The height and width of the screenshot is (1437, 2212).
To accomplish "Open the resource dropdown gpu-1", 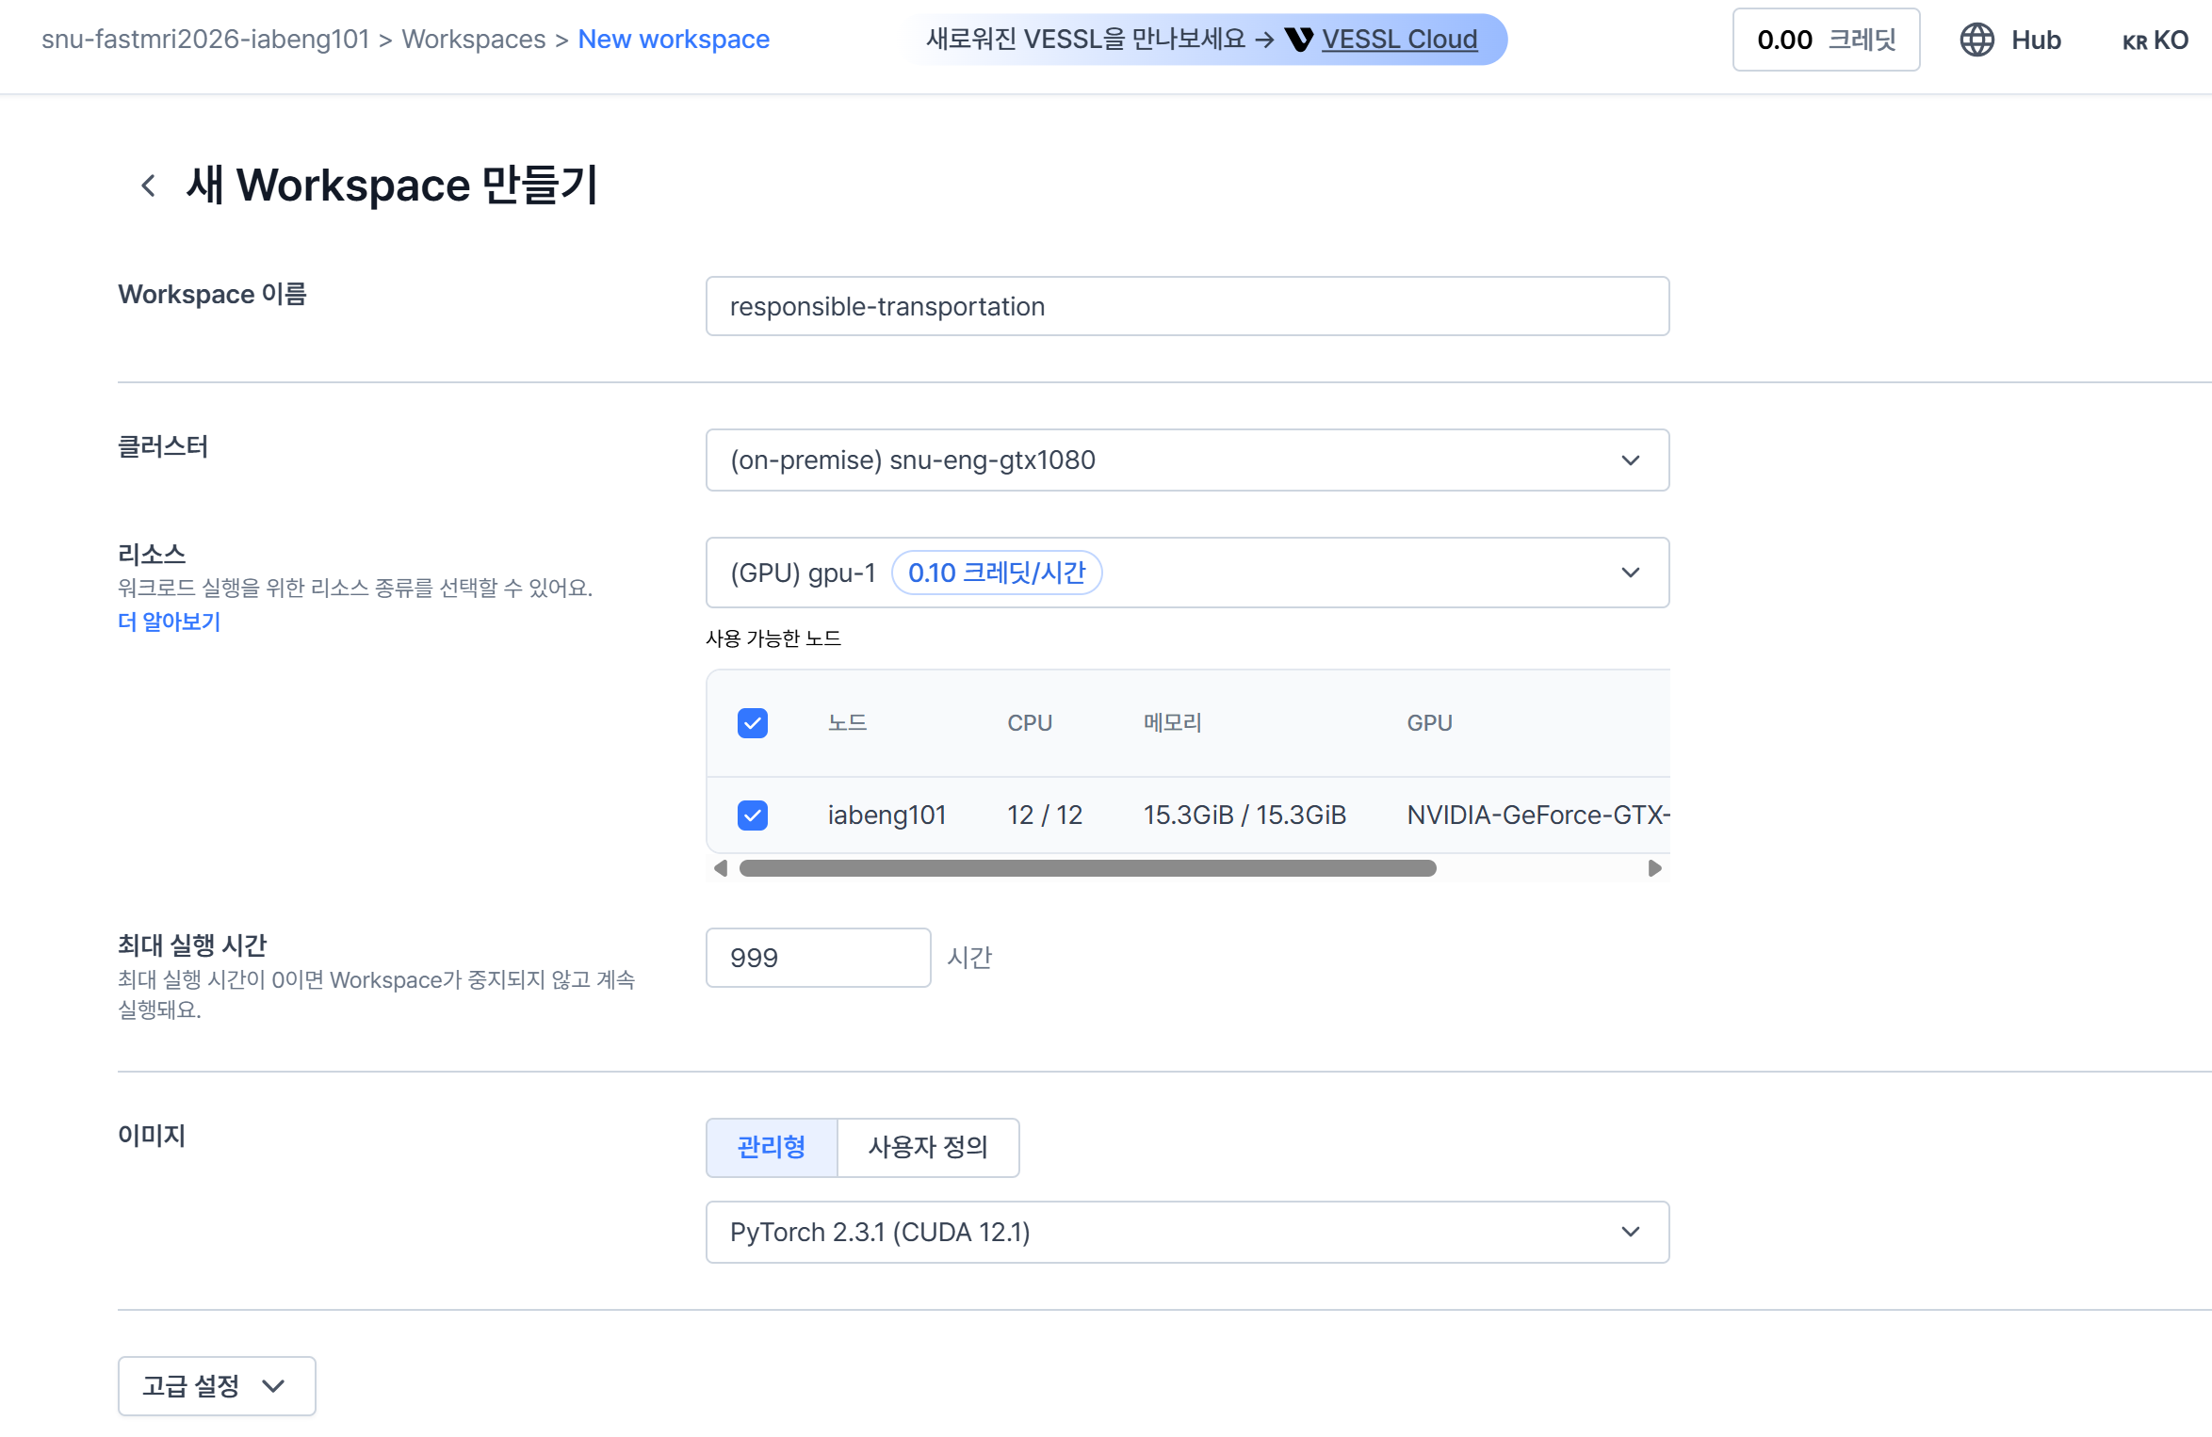I will pyautogui.click(x=1187, y=573).
